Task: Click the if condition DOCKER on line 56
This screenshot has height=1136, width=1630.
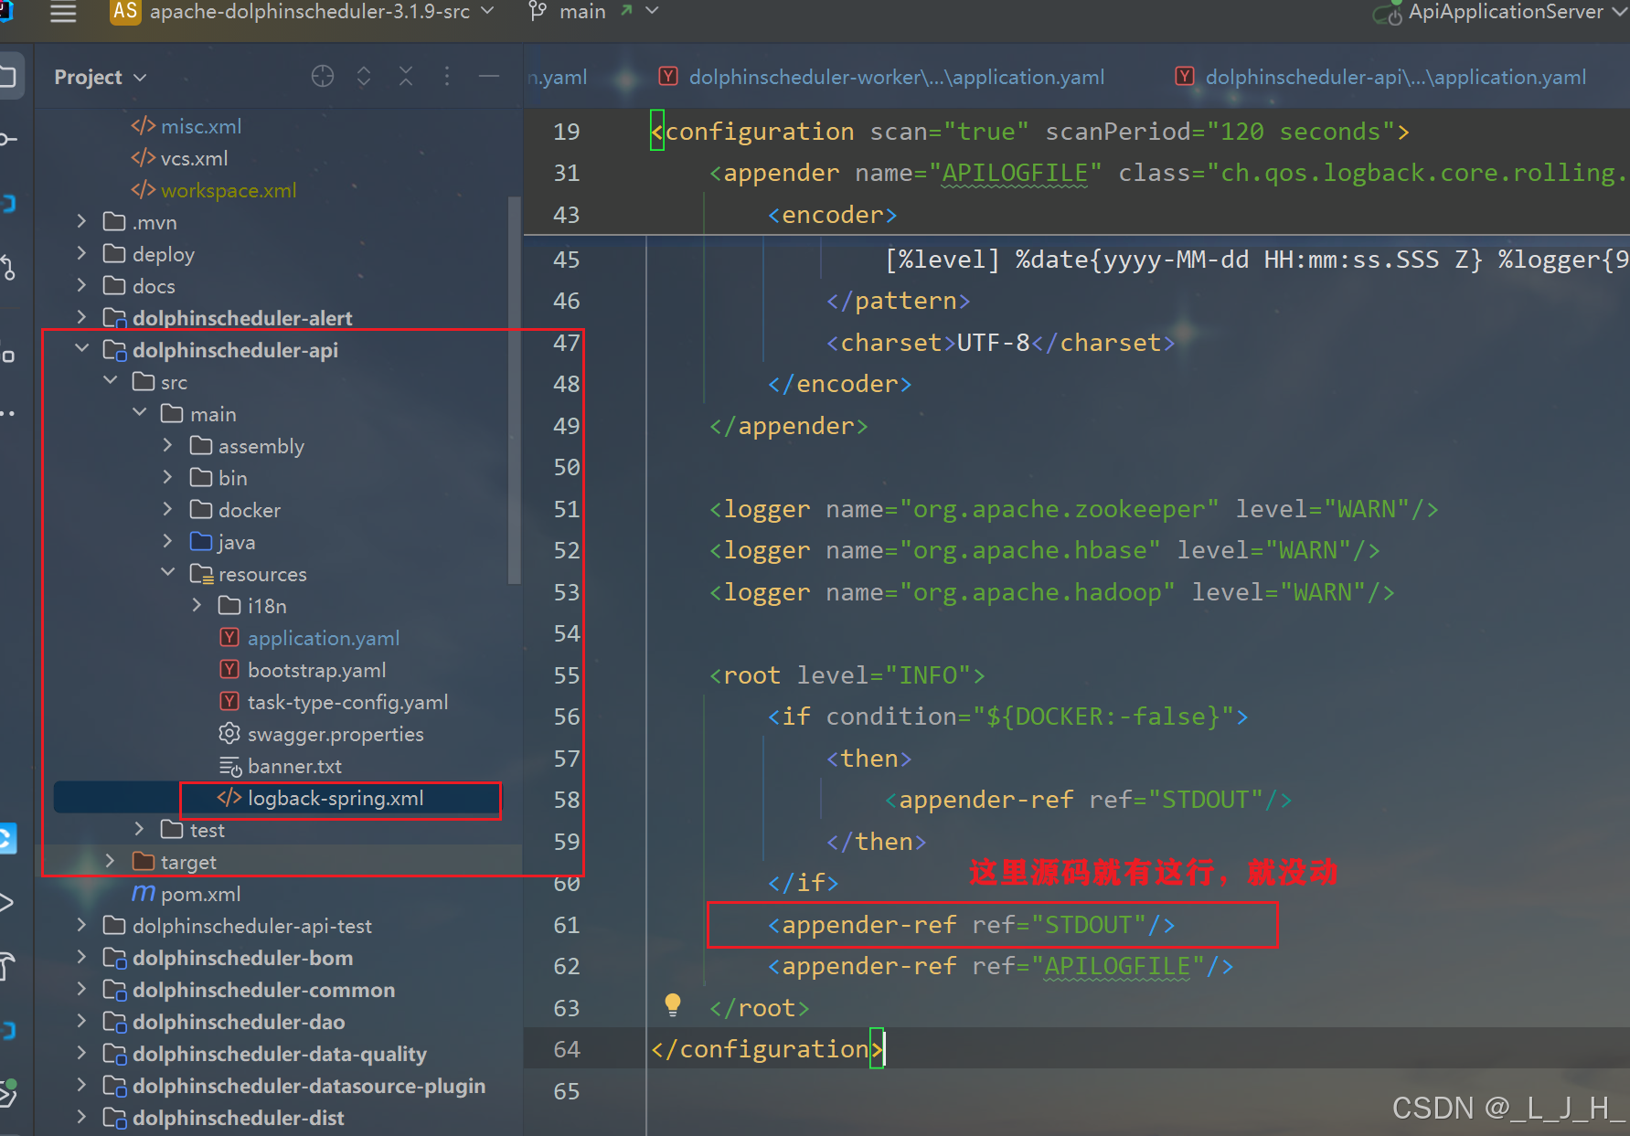Action: pyautogui.click(x=1008, y=717)
